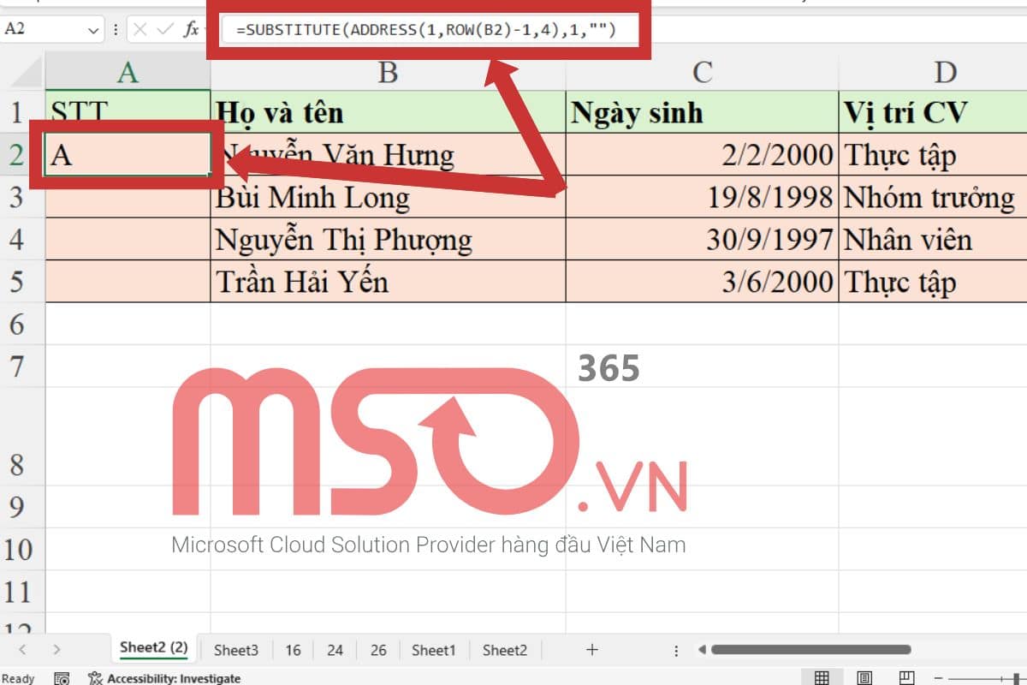1027x685 pixels.
Task: Click the next sheet navigation arrow
Action: click(56, 650)
